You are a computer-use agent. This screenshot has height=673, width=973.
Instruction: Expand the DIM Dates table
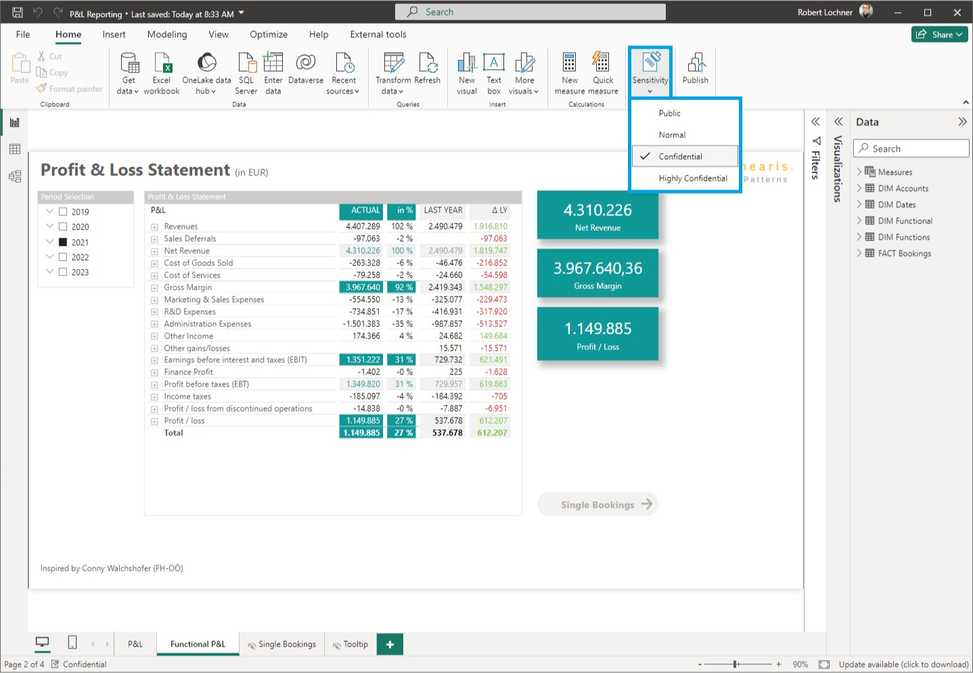[x=858, y=204]
